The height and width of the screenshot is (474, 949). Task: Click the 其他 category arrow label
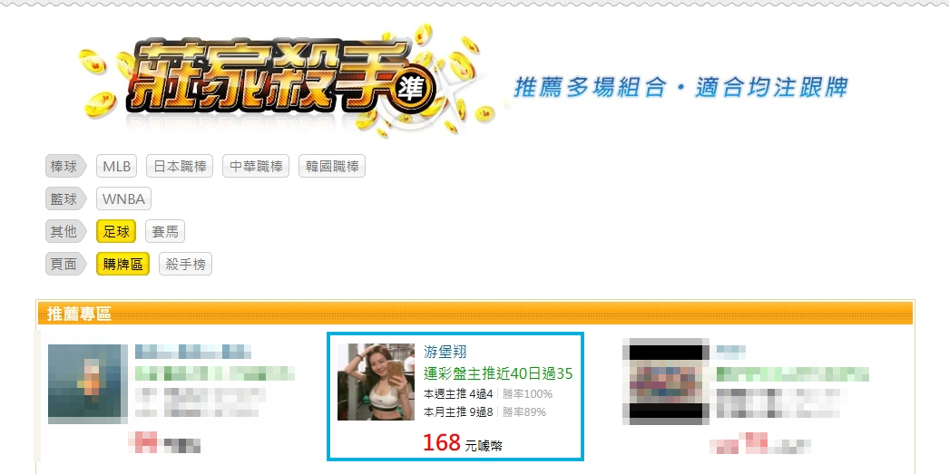point(66,231)
